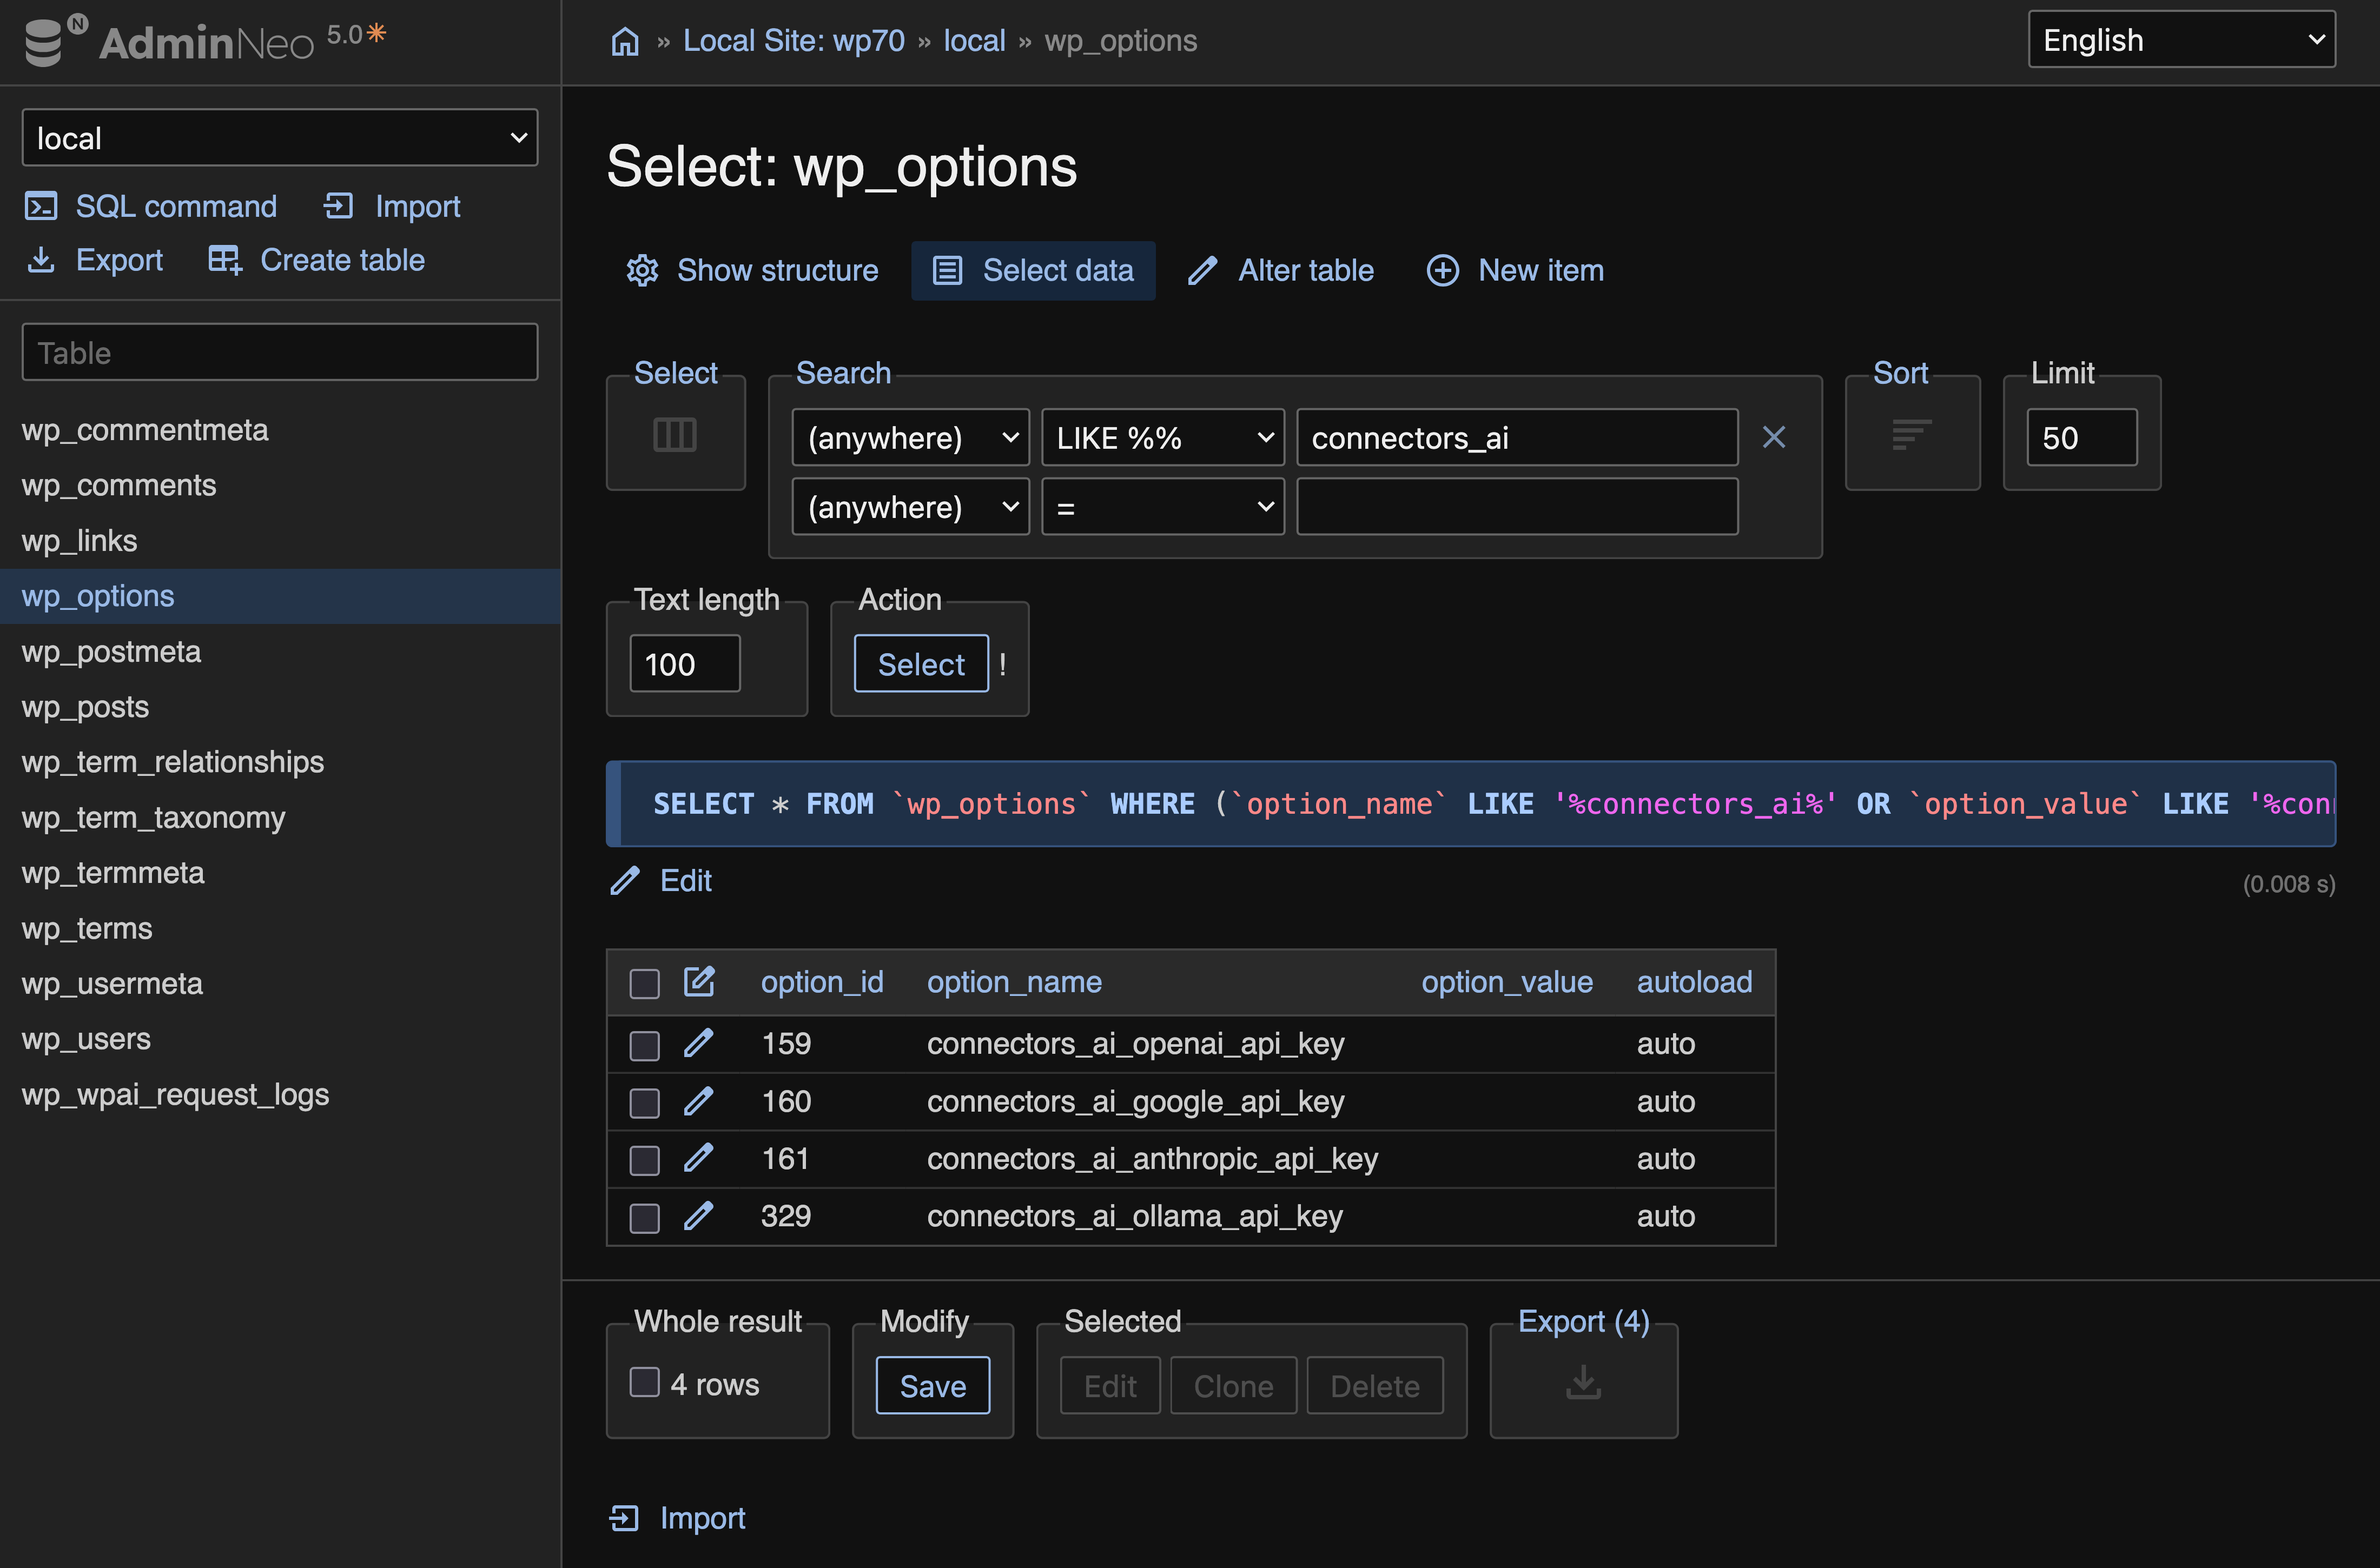
Task: Click the gear icon for Show structure
Action: tap(642, 271)
